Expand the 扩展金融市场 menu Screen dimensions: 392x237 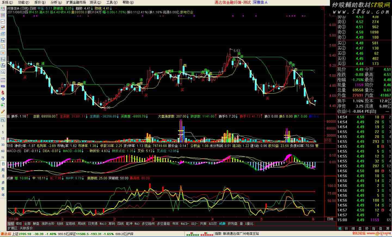click(x=76, y=2)
